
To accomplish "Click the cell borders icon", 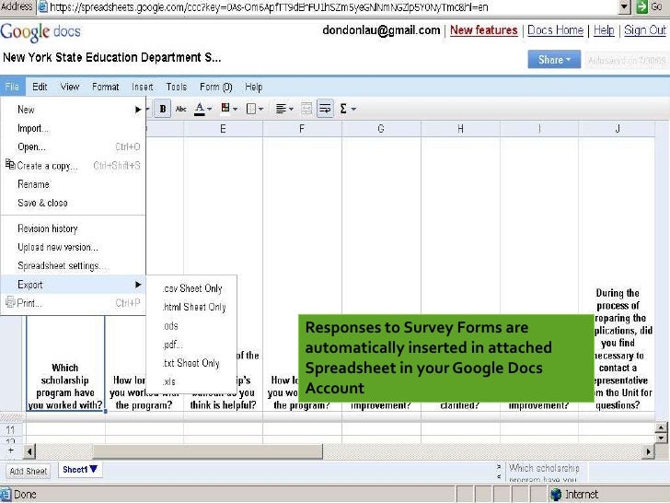I will coord(251,109).
